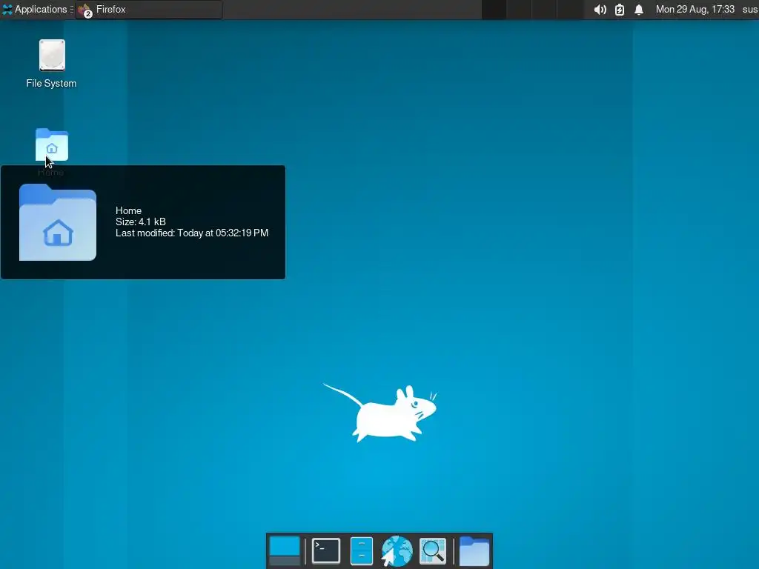The image size is (759, 569).
Task: Switch to the third workspace in the switcher
Action: click(x=544, y=10)
